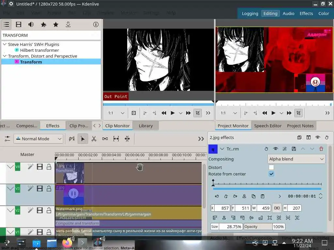Open Normal Mode dropdown

point(38,139)
